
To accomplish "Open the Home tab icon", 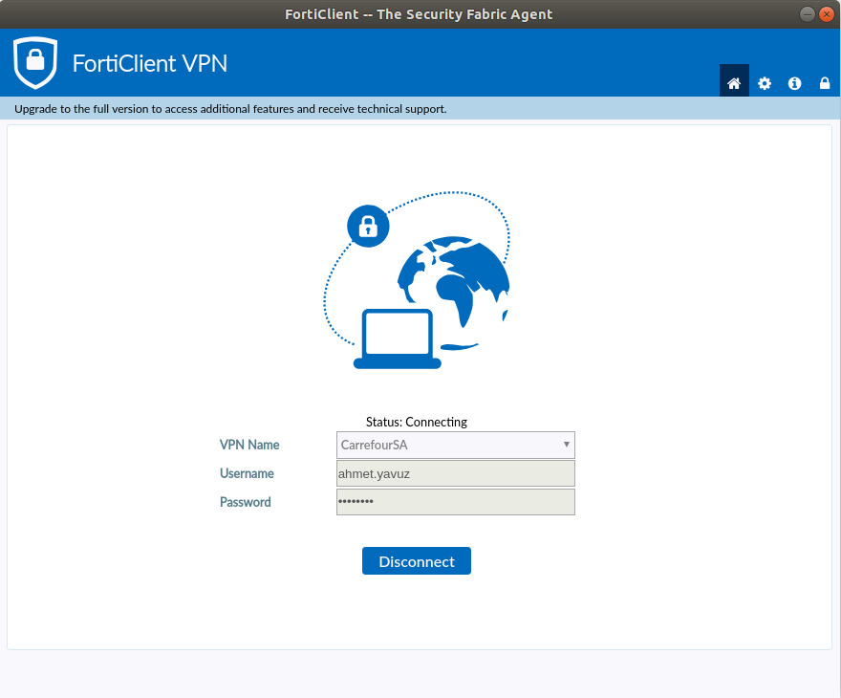I will (x=734, y=83).
